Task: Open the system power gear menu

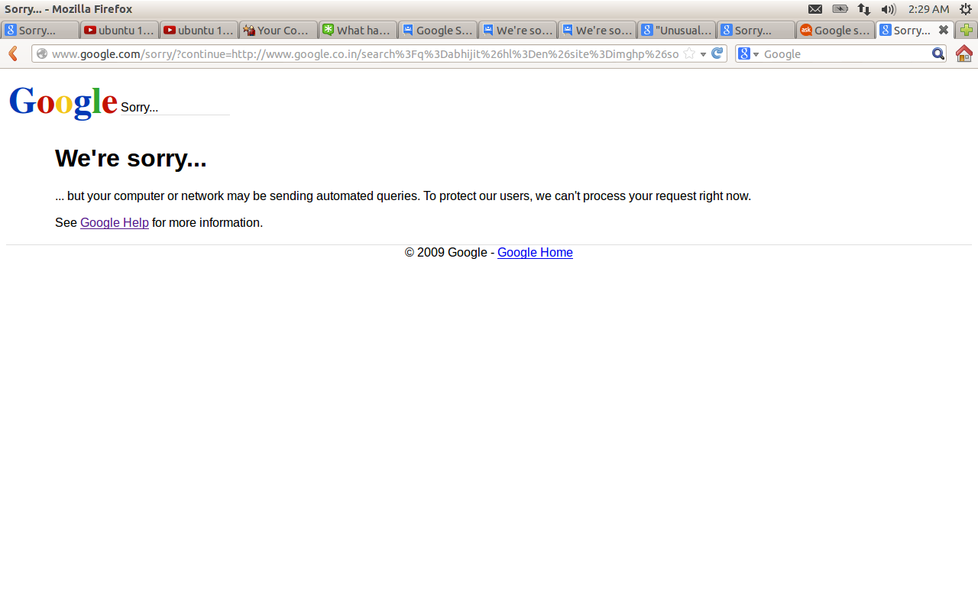Action: coord(965,9)
